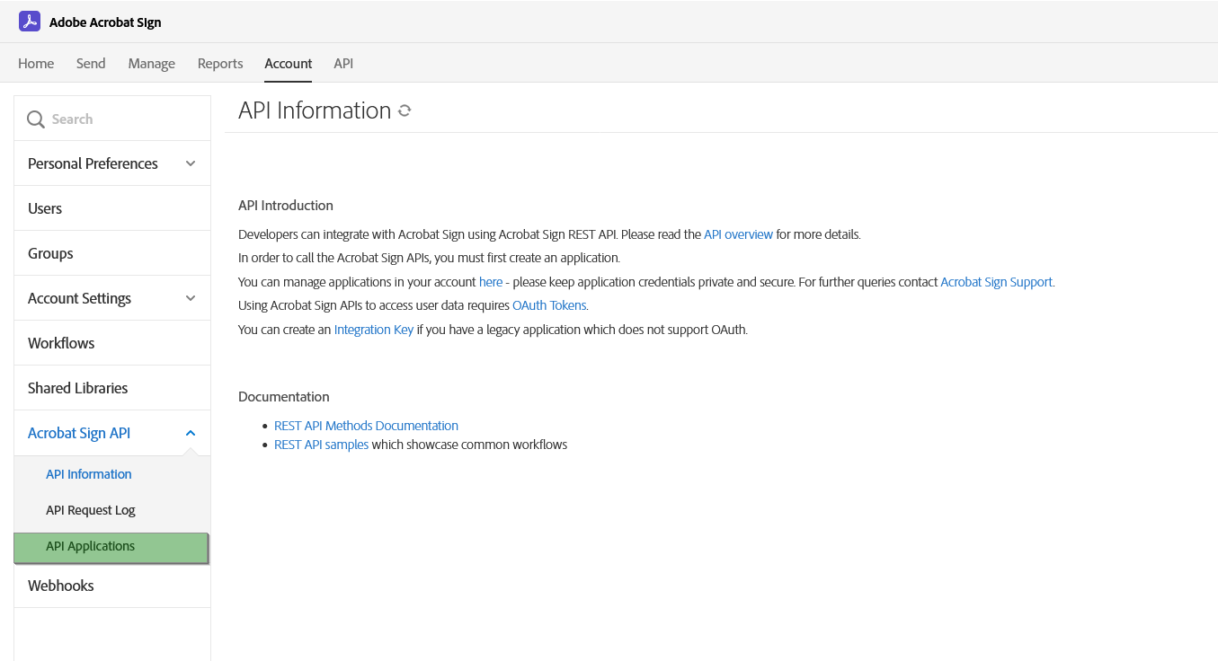Open REST API Methods Documentation link

coord(366,426)
